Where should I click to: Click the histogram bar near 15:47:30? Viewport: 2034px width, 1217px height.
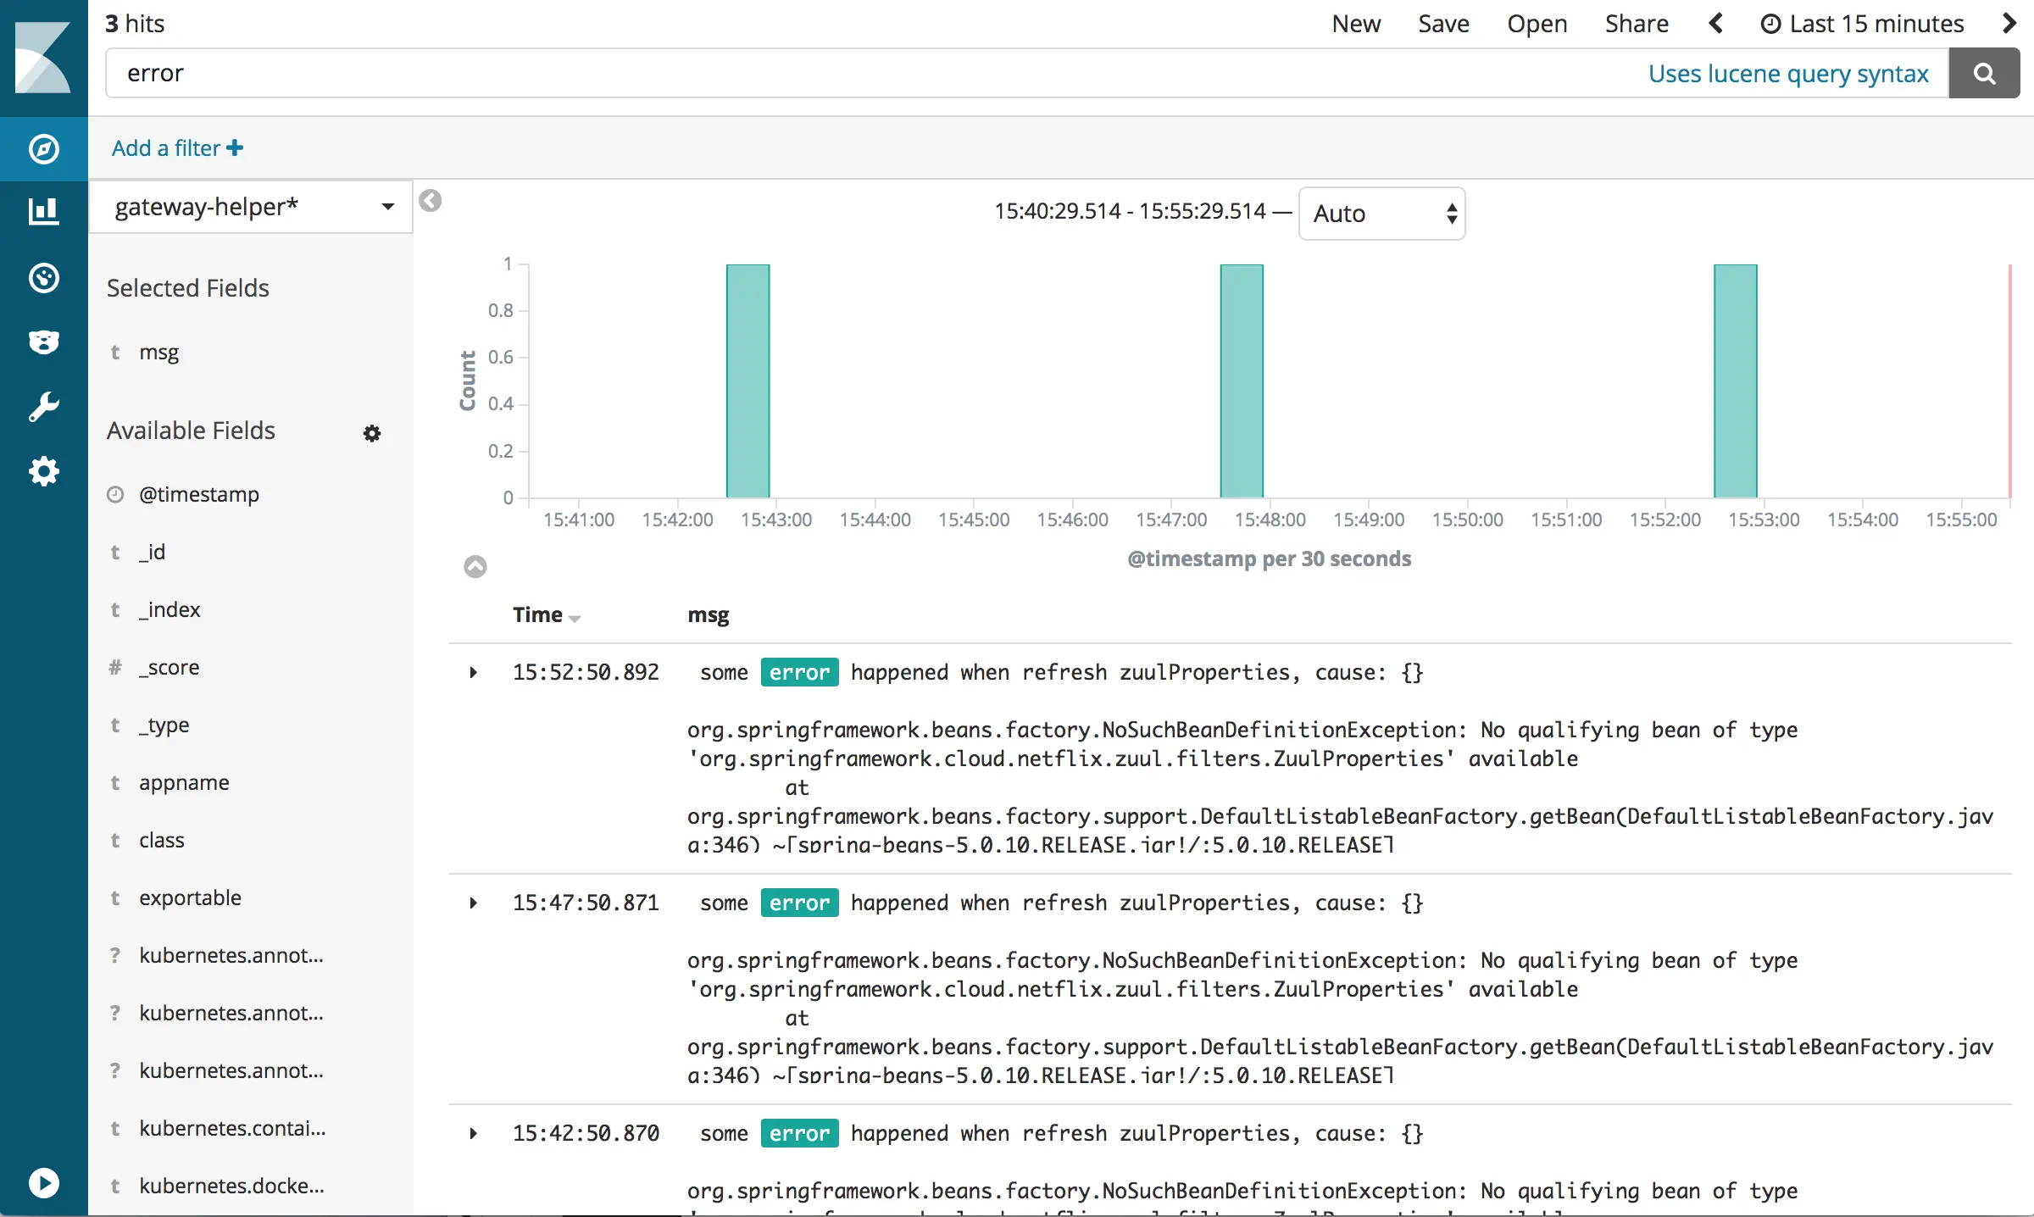point(1242,381)
